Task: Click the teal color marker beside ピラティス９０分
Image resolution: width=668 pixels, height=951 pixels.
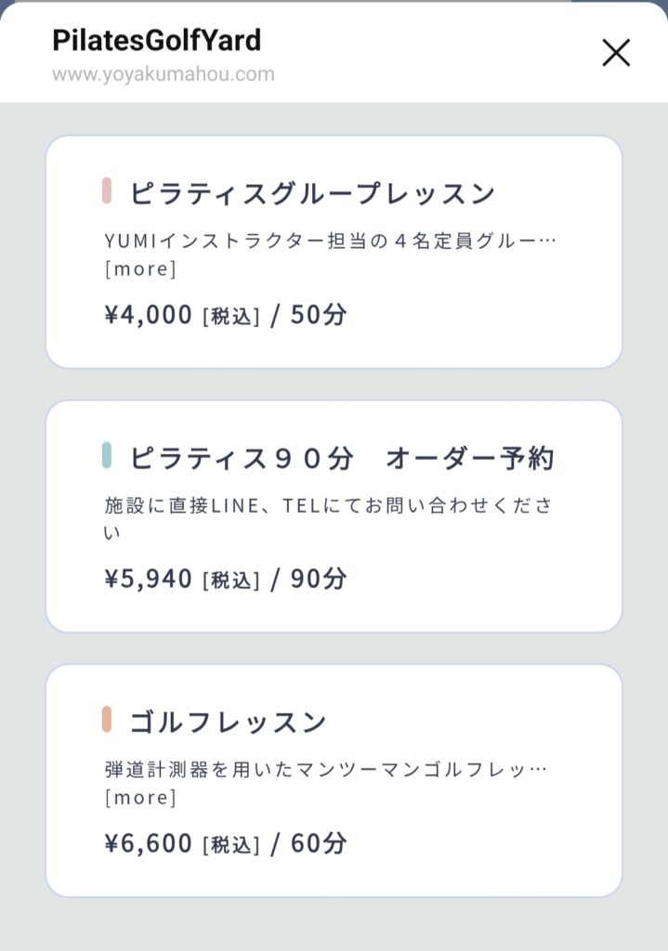Action: (x=107, y=456)
